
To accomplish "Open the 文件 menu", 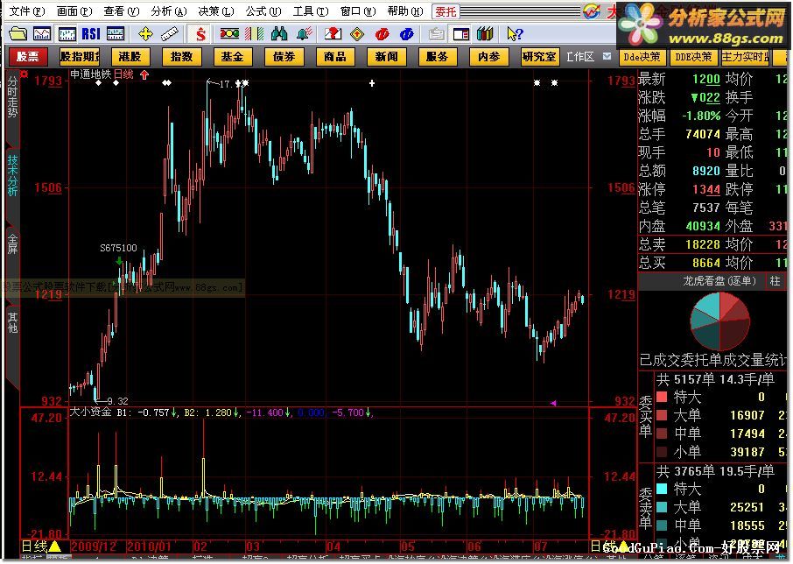I will (x=27, y=11).
